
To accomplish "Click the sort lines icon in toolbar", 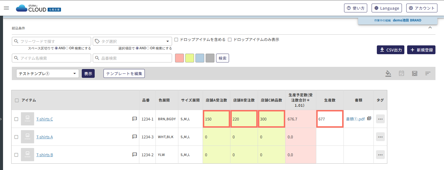I will (427, 73).
